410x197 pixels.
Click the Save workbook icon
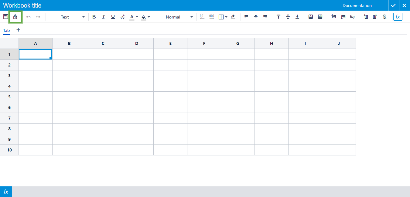[5, 17]
